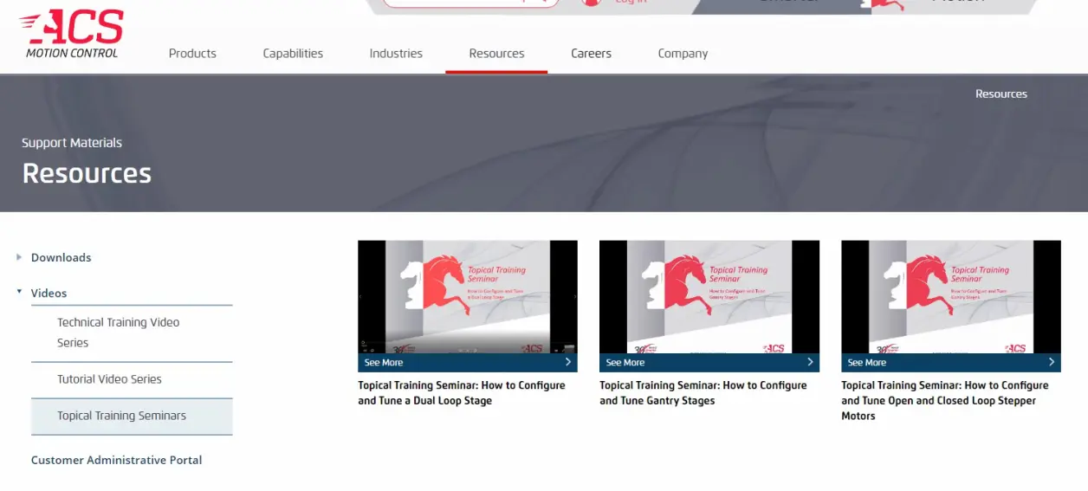Select Tutorial Video Series

tap(132, 379)
